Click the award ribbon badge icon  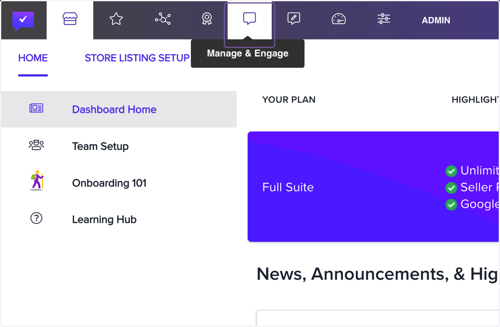coord(207,19)
